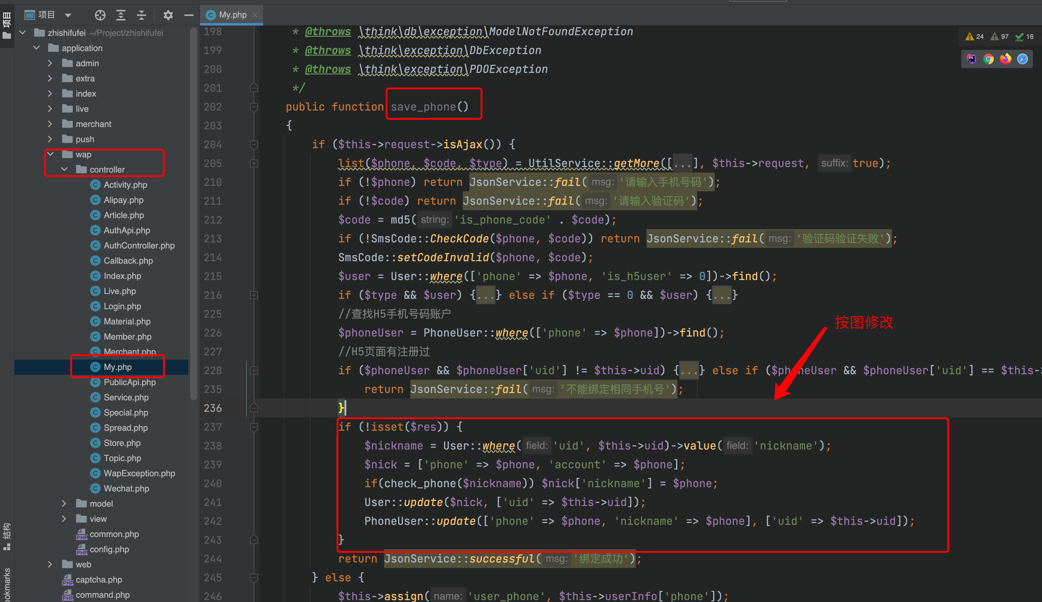Click the Special.php class icon

pos(95,413)
